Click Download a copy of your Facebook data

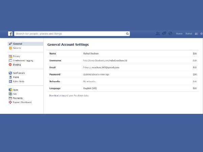[69, 96]
